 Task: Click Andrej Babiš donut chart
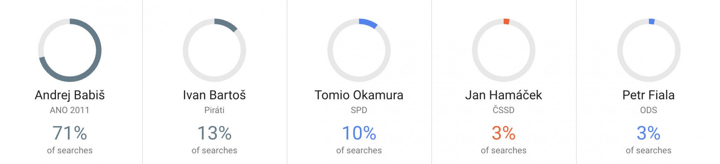(70, 50)
